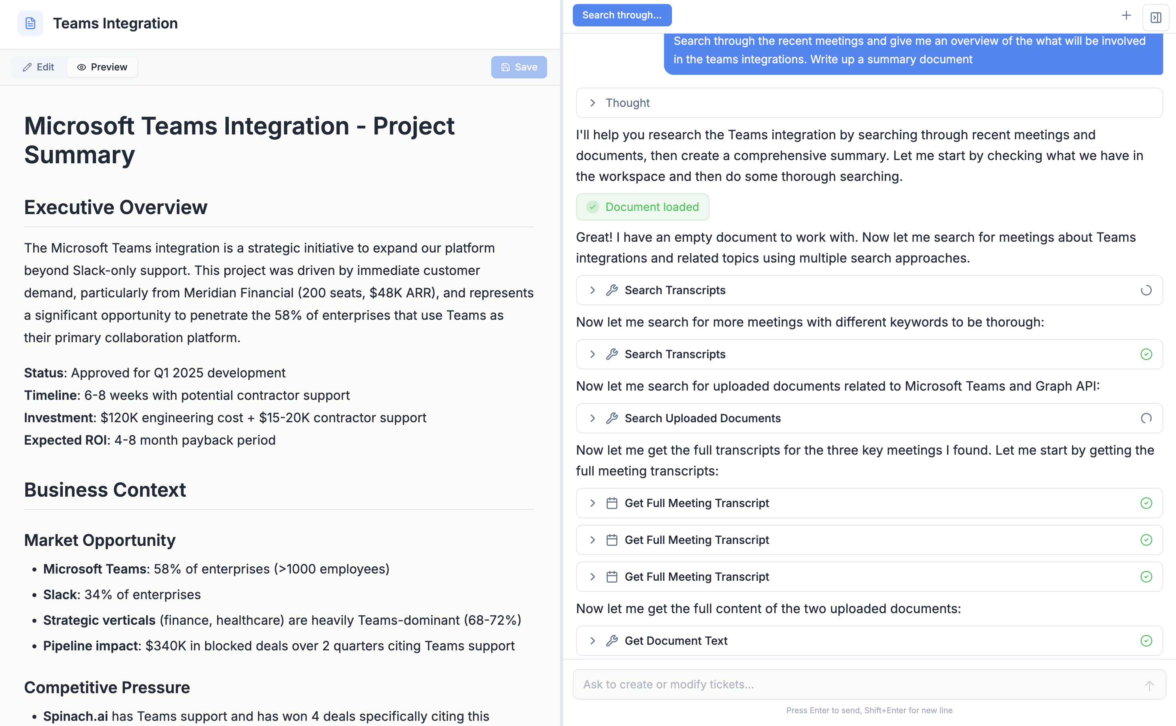
Task: Click the send message arrow icon
Action: pos(1149,684)
